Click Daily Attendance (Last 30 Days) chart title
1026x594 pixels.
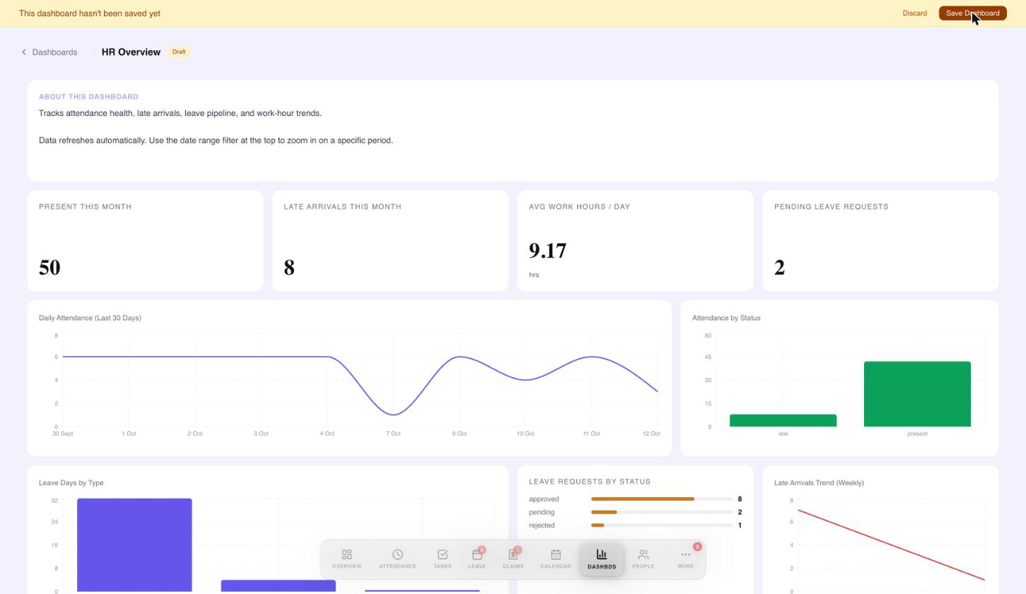[x=90, y=318]
